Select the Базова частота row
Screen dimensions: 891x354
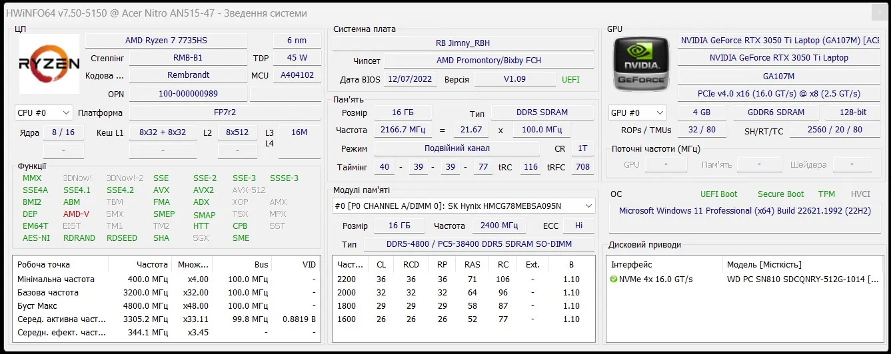click(x=167, y=293)
